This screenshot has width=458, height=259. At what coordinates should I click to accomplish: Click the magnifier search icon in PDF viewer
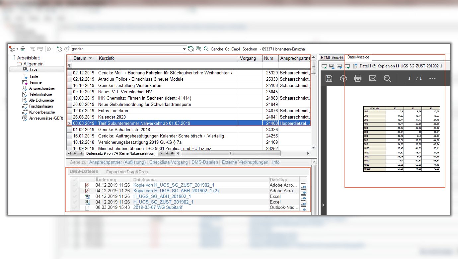(x=387, y=78)
